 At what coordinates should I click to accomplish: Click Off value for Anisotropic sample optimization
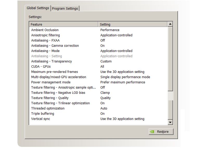pos(102,88)
